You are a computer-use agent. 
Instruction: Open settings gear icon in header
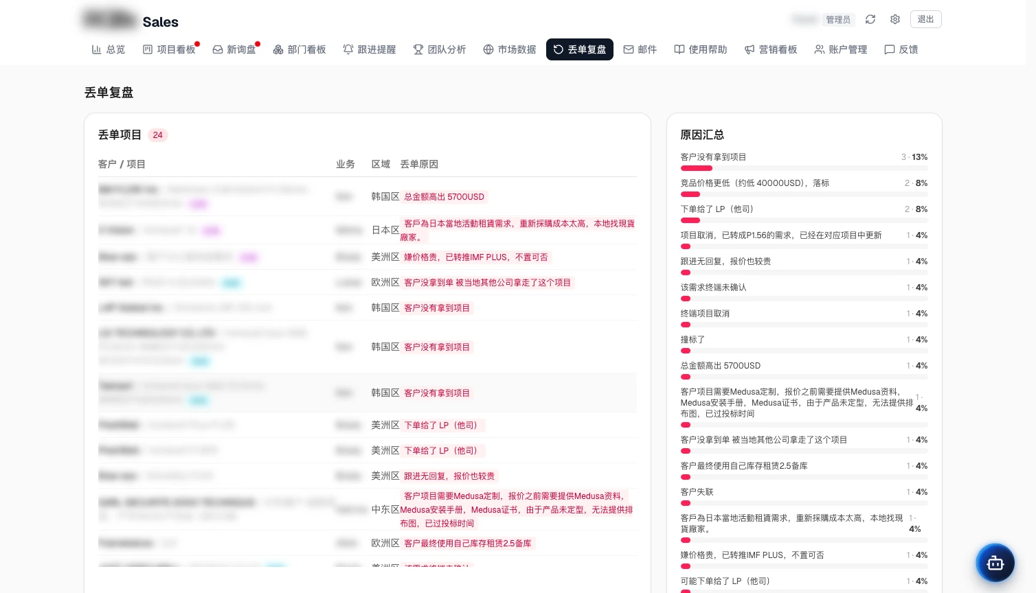point(895,19)
